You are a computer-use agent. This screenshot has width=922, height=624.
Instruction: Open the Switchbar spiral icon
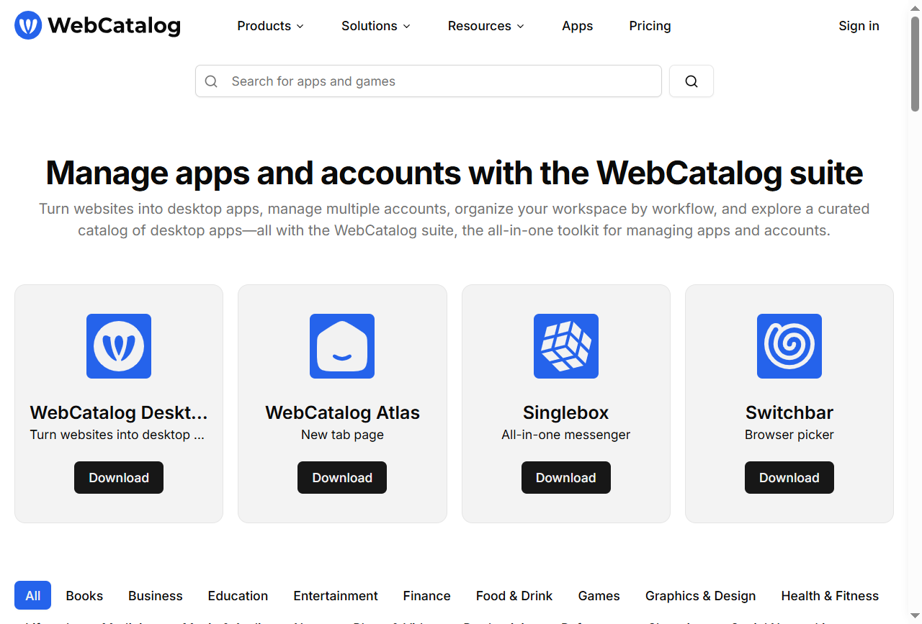(789, 346)
